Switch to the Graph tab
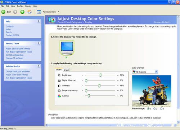 [66, 70]
